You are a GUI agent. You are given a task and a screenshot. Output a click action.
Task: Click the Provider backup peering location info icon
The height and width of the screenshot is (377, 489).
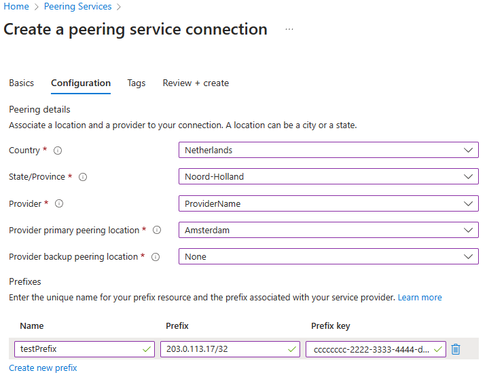pyautogui.click(x=156, y=257)
